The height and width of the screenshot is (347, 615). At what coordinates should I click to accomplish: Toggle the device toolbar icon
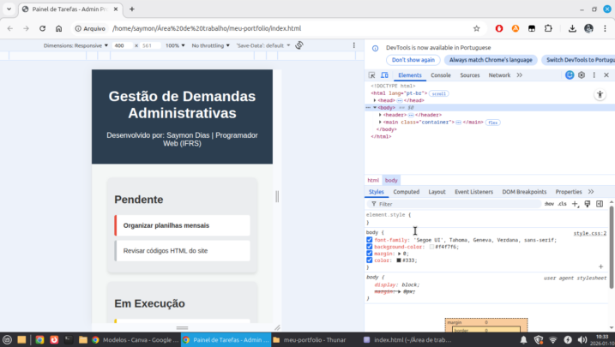pos(385,75)
